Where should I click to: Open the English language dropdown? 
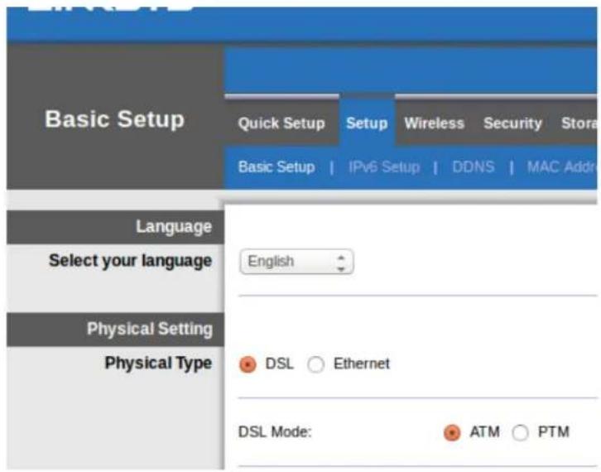296,262
